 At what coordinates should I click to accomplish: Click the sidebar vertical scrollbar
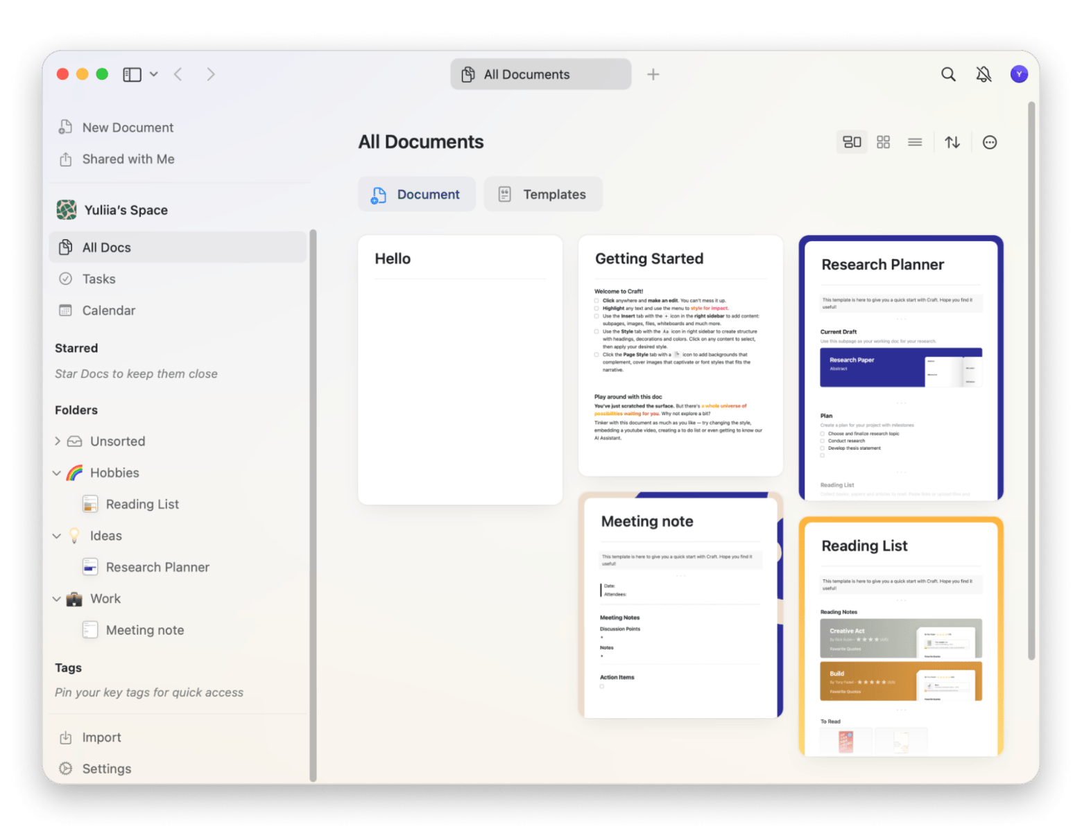tap(313, 505)
